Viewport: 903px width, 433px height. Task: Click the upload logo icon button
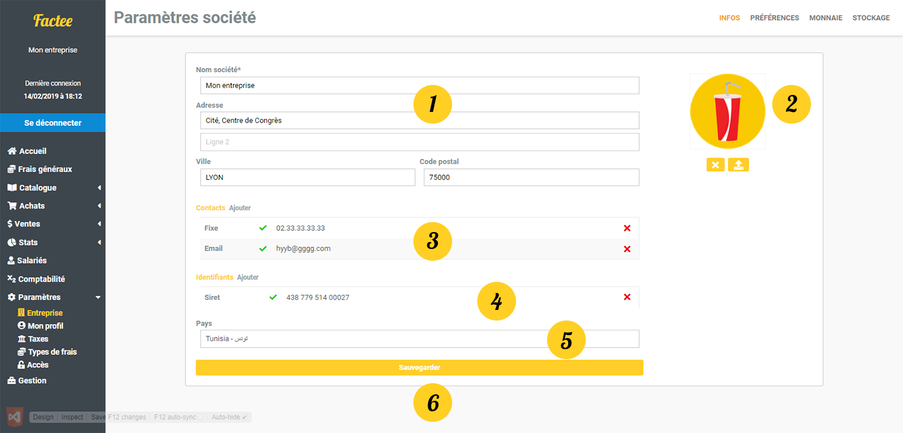738,165
